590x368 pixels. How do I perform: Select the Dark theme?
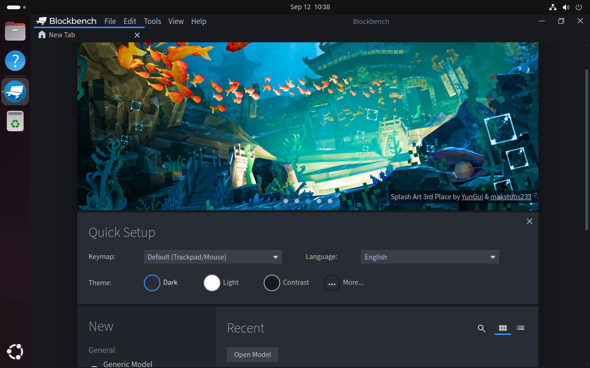pyautogui.click(x=161, y=282)
